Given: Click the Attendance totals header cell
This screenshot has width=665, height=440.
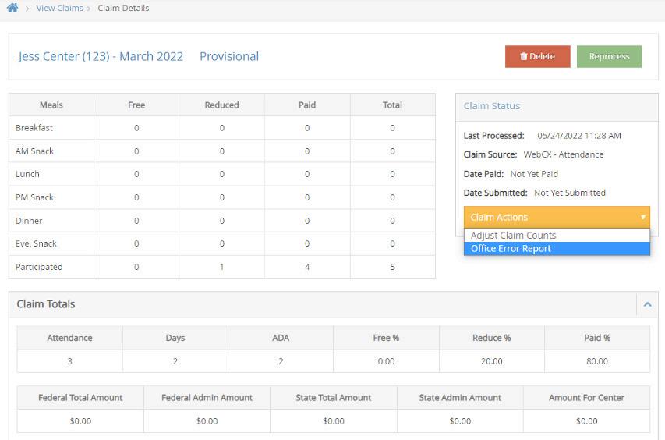Looking at the screenshot, I should [69, 338].
